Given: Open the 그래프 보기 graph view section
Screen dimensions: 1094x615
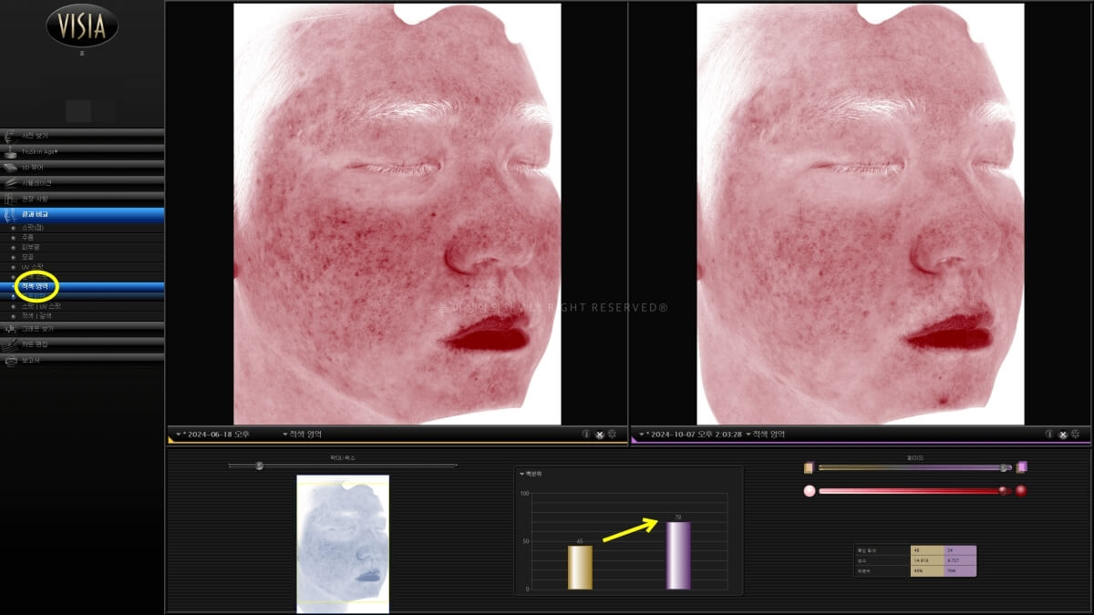Looking at the screenshot, I should pos(82,328).
